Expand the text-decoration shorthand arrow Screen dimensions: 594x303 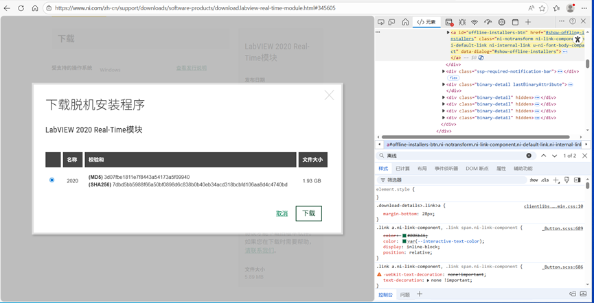[429, 280]
